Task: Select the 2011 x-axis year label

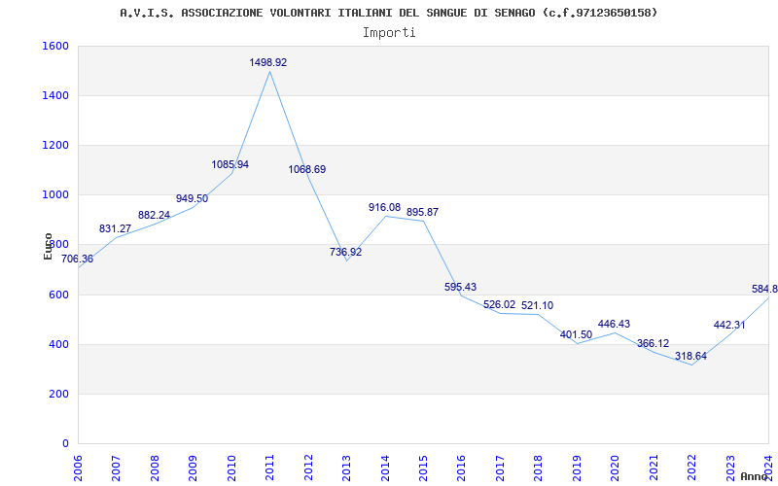Action: 270,469
